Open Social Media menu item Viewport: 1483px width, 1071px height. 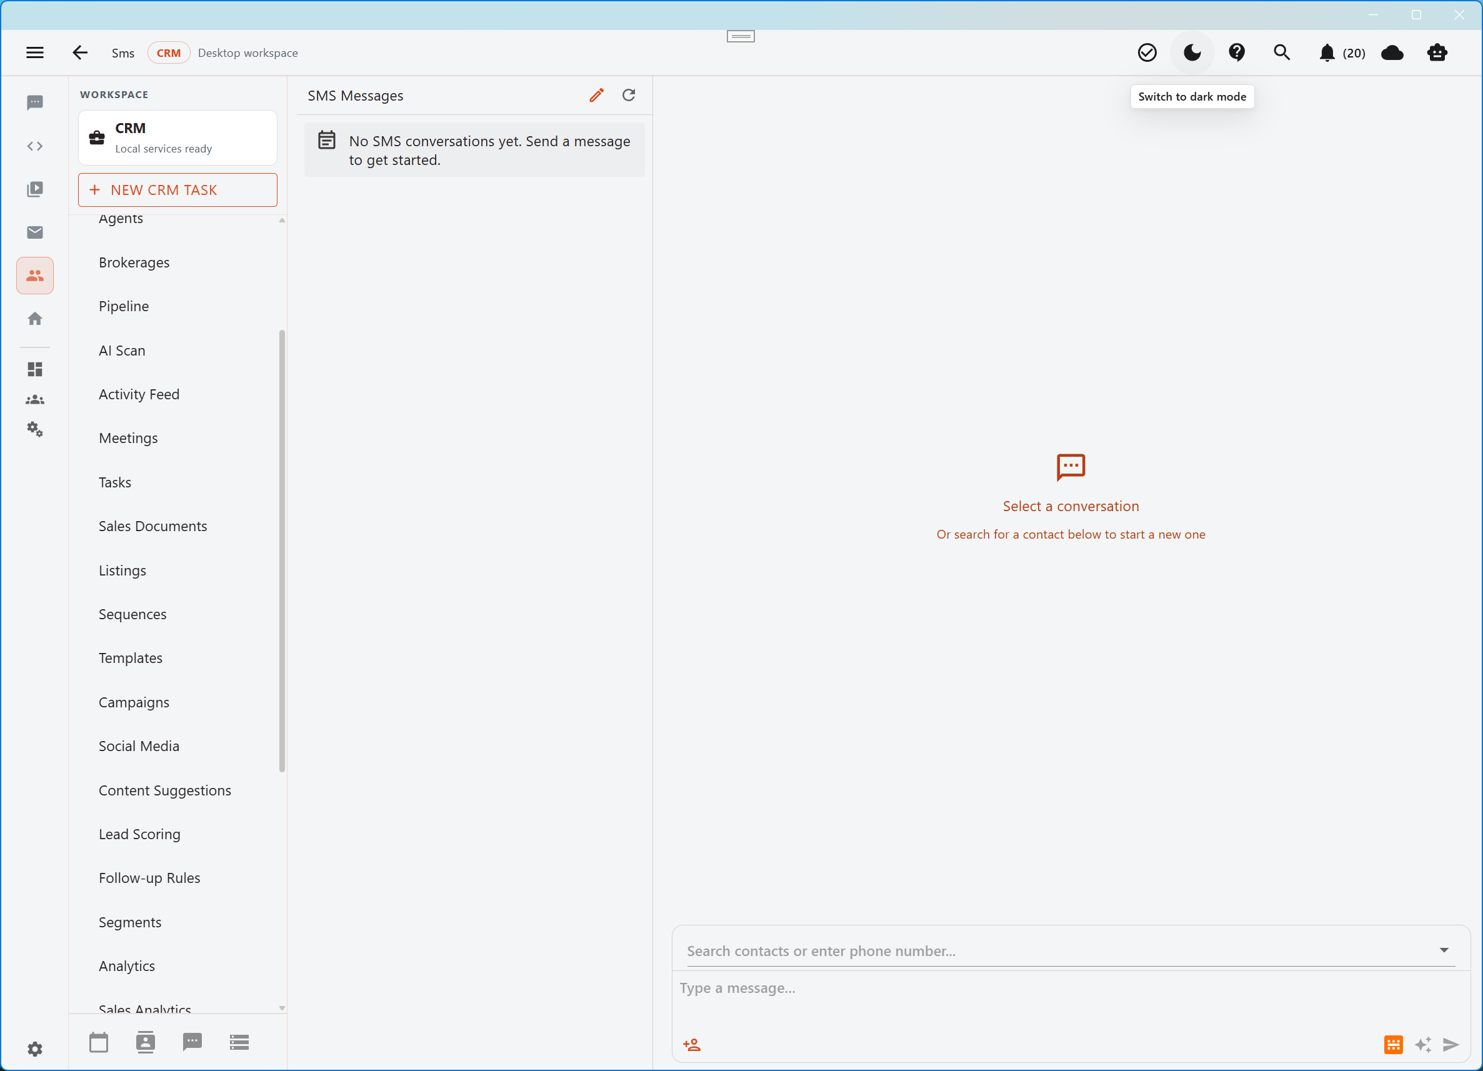coord(139,747)
